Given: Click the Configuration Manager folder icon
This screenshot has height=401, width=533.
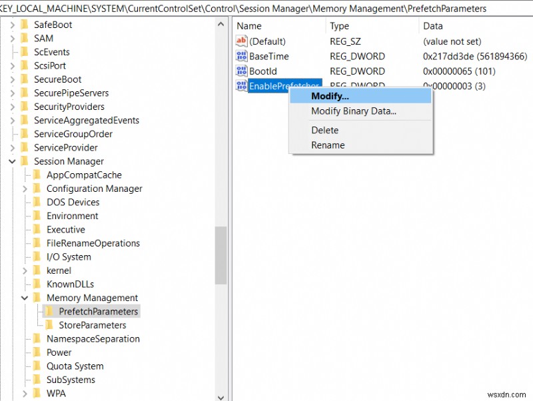Looking at the screenshot, I should point(37,189).
